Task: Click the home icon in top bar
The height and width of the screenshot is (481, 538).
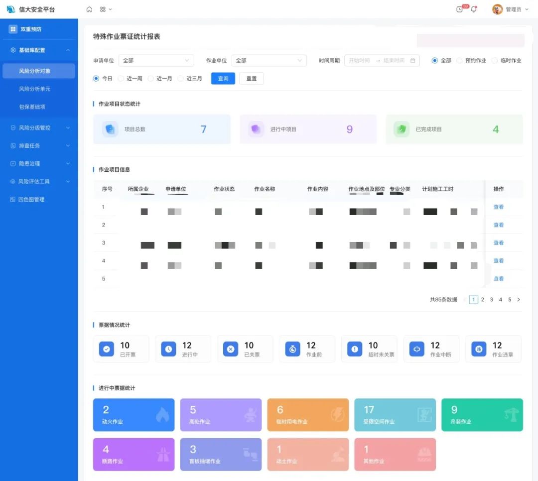Action: pos(89,9)
